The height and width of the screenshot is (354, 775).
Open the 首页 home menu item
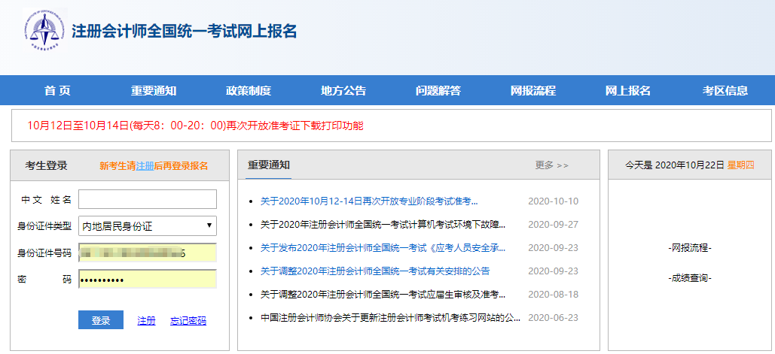point(57,91)
